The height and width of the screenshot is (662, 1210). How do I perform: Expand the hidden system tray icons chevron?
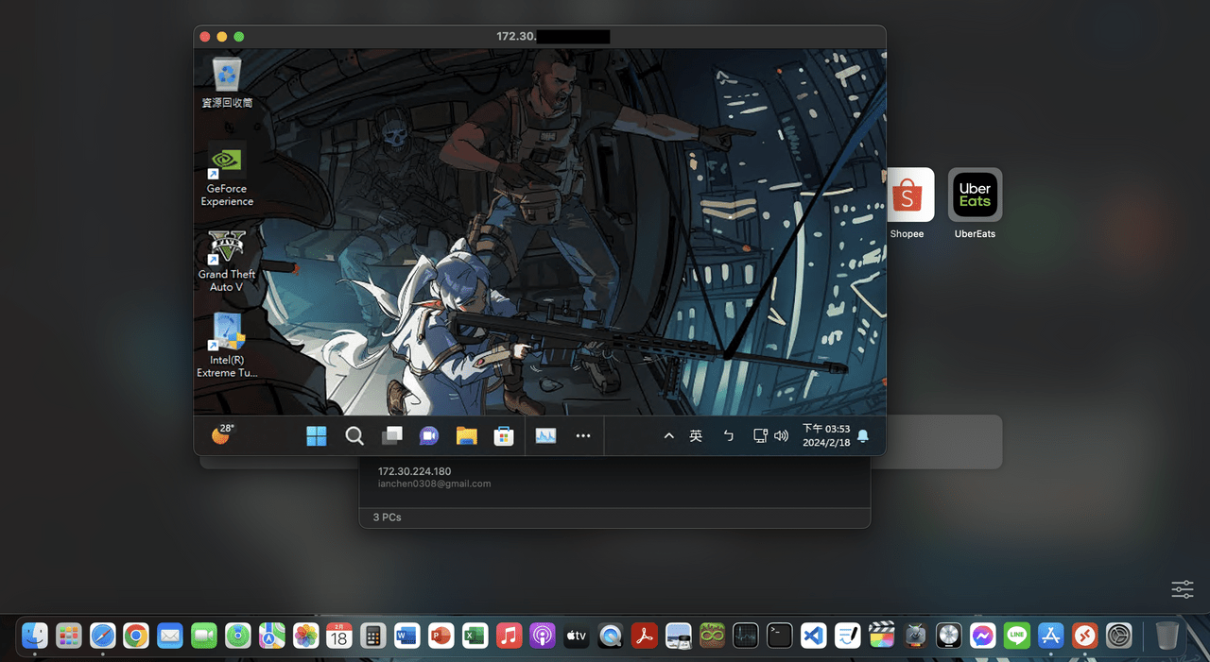[x=668, y=435]
